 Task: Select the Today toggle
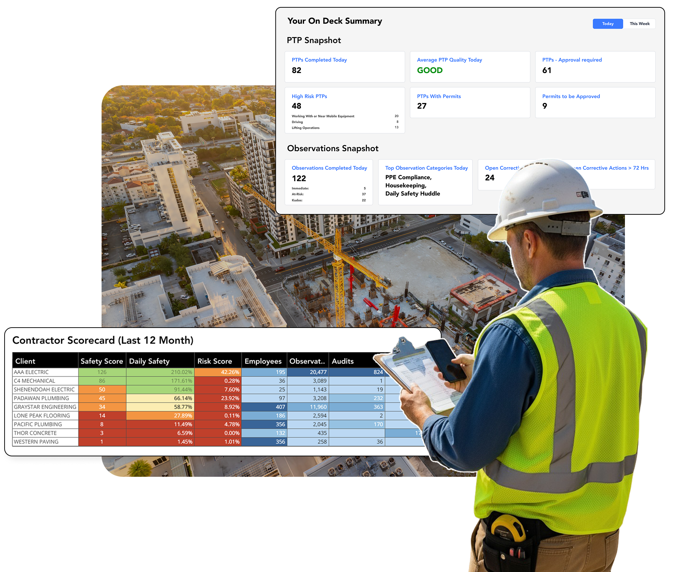tap(607, 24)
